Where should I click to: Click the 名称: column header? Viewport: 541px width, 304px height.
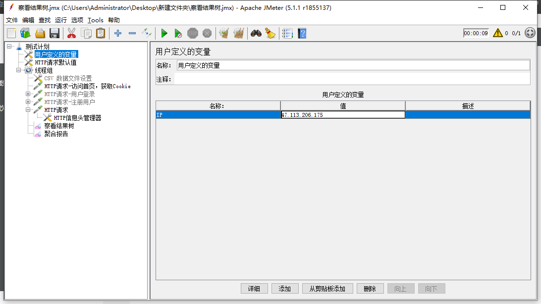[x=218, y=106]
